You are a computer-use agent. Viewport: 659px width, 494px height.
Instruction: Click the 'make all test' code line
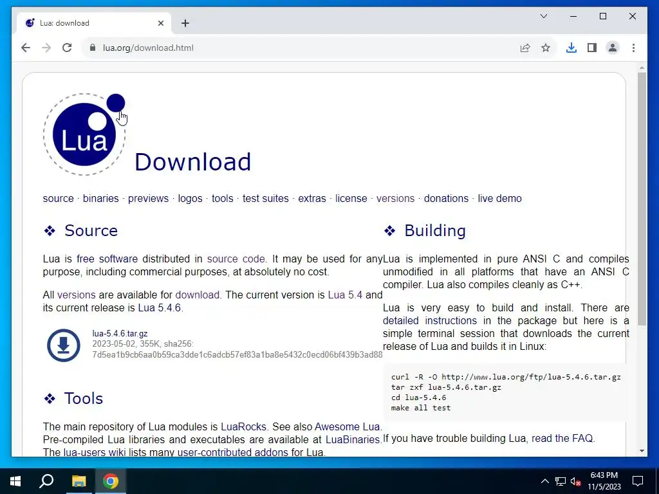[421, 407]
